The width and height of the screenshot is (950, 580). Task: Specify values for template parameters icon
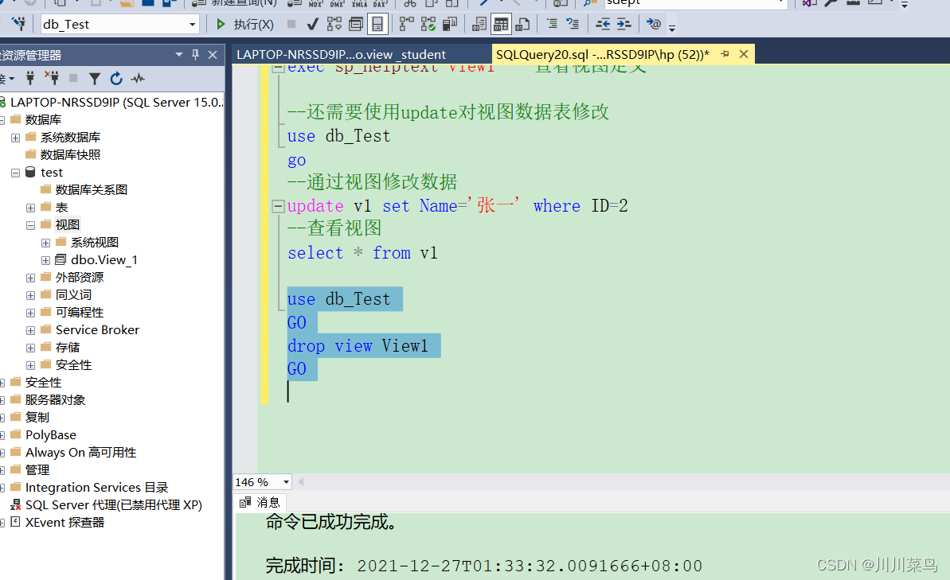click(654, 24)
